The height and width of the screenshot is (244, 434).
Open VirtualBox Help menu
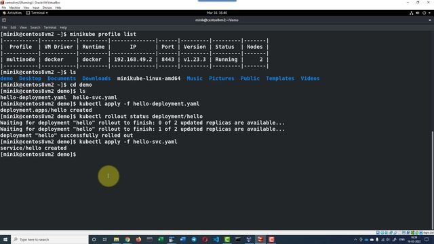click(x=58, y=7)
